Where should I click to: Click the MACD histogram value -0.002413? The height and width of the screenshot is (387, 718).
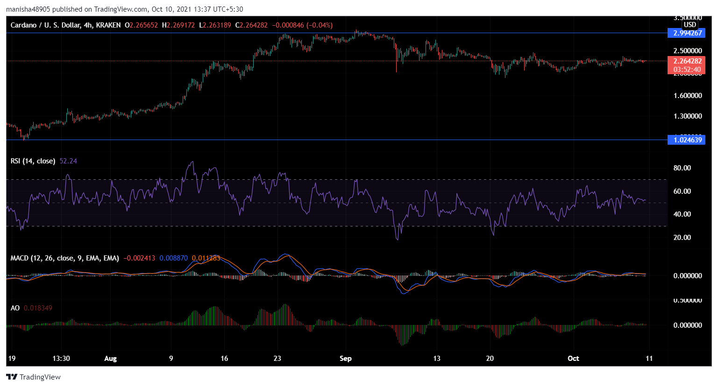coord(139,258)
